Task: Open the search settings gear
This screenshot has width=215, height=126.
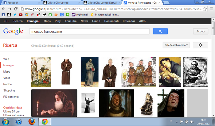Action: point(201,45)
